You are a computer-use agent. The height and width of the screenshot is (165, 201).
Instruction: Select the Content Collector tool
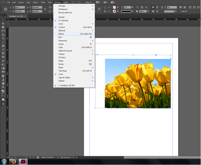[3, 35]
